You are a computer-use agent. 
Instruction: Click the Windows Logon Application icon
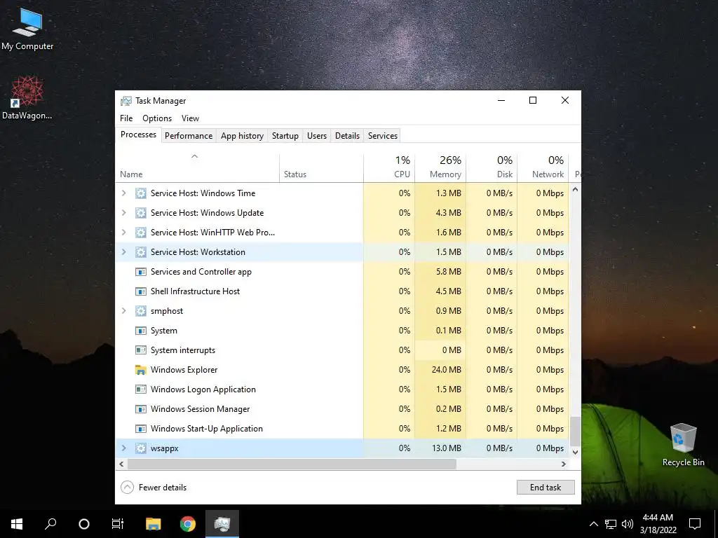click(140, 389)
